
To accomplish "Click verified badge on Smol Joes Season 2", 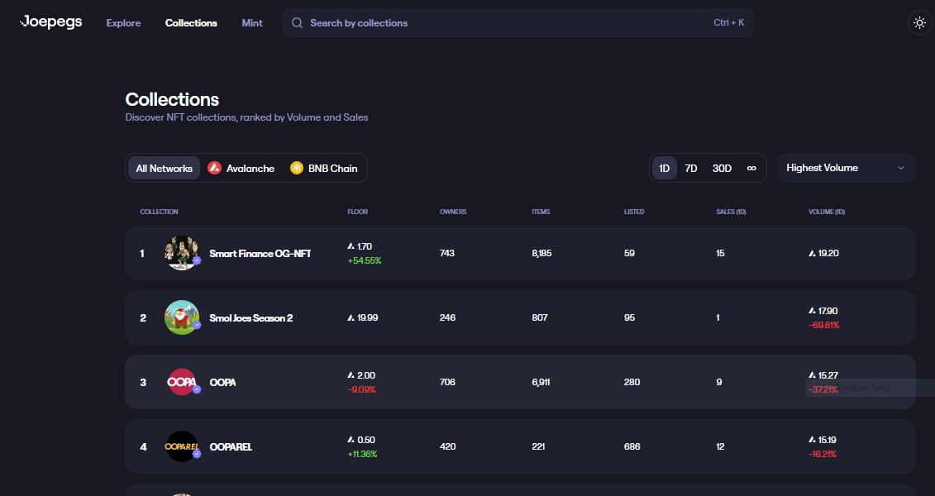I will pos(196,325).
